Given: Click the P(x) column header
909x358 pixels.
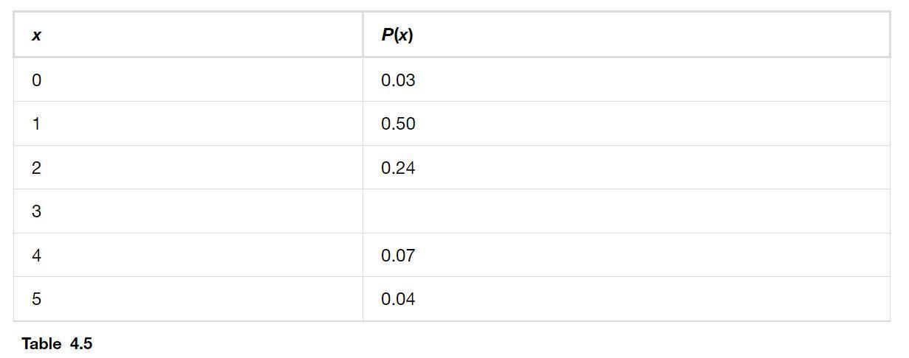Looking at the screenshot, I should coord(626,35).
